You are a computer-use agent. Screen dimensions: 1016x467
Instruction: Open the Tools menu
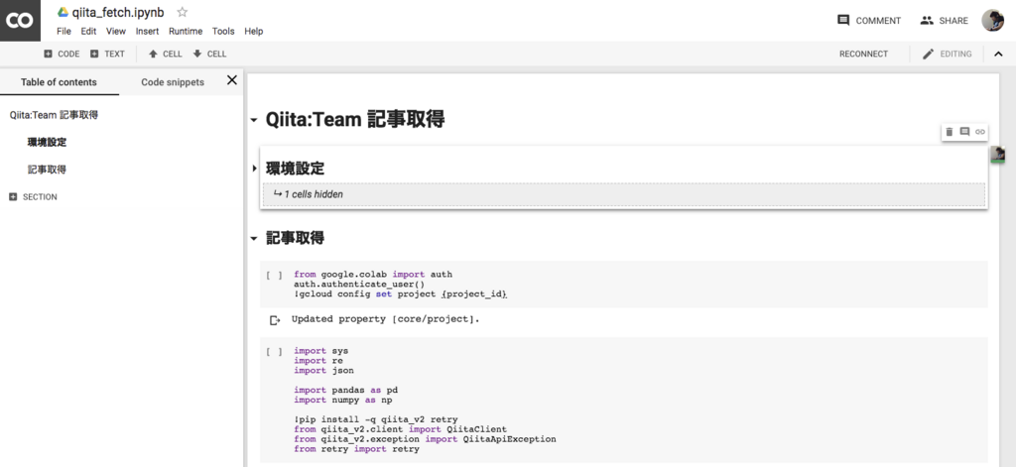223,31
